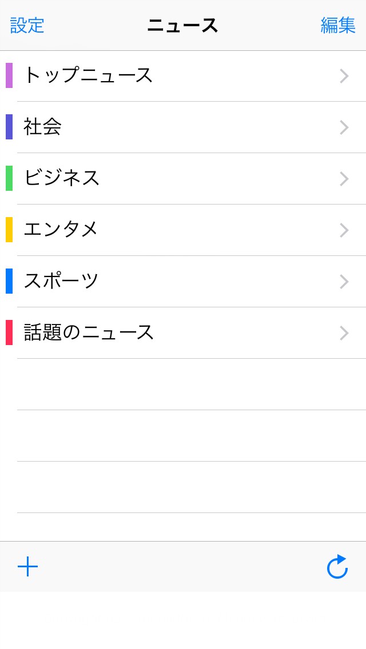Tap the plus icon to add feed

pos(27,566)
